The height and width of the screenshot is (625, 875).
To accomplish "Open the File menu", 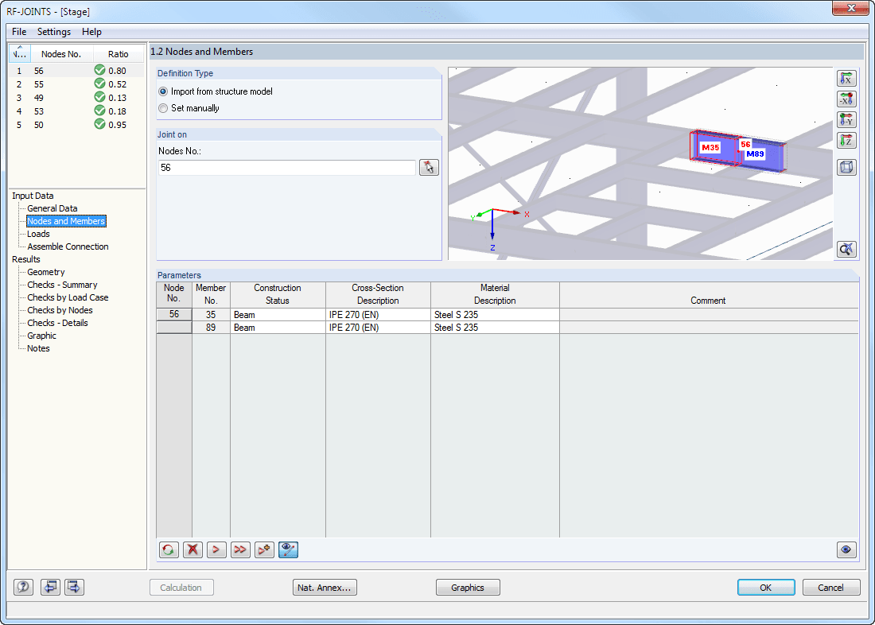I will point(19,32).
